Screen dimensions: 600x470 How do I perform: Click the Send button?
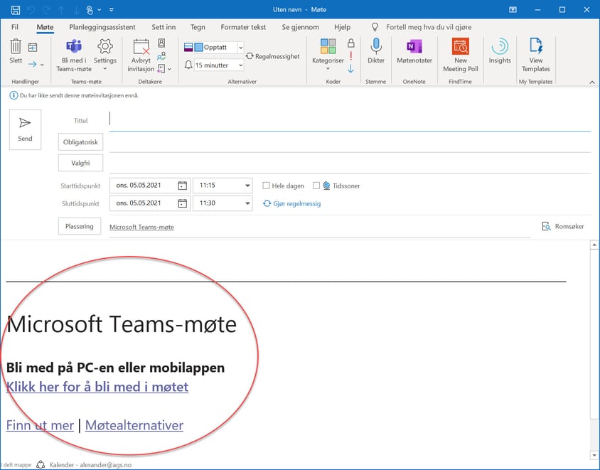(x=25, y=129)
